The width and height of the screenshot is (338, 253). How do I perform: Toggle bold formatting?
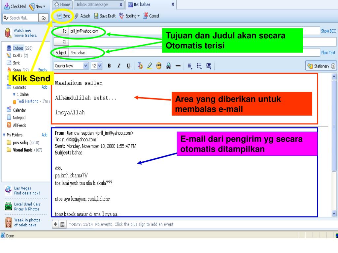pyautogui.click(x=109, y=66)
